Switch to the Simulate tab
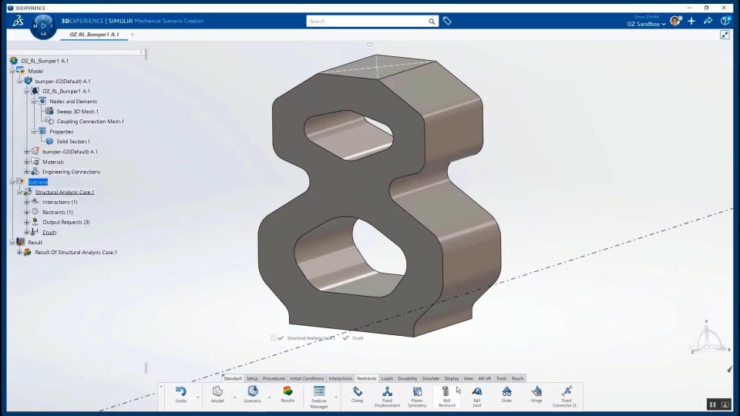Viewport: 740px width, 416px height. pos(430,378)
